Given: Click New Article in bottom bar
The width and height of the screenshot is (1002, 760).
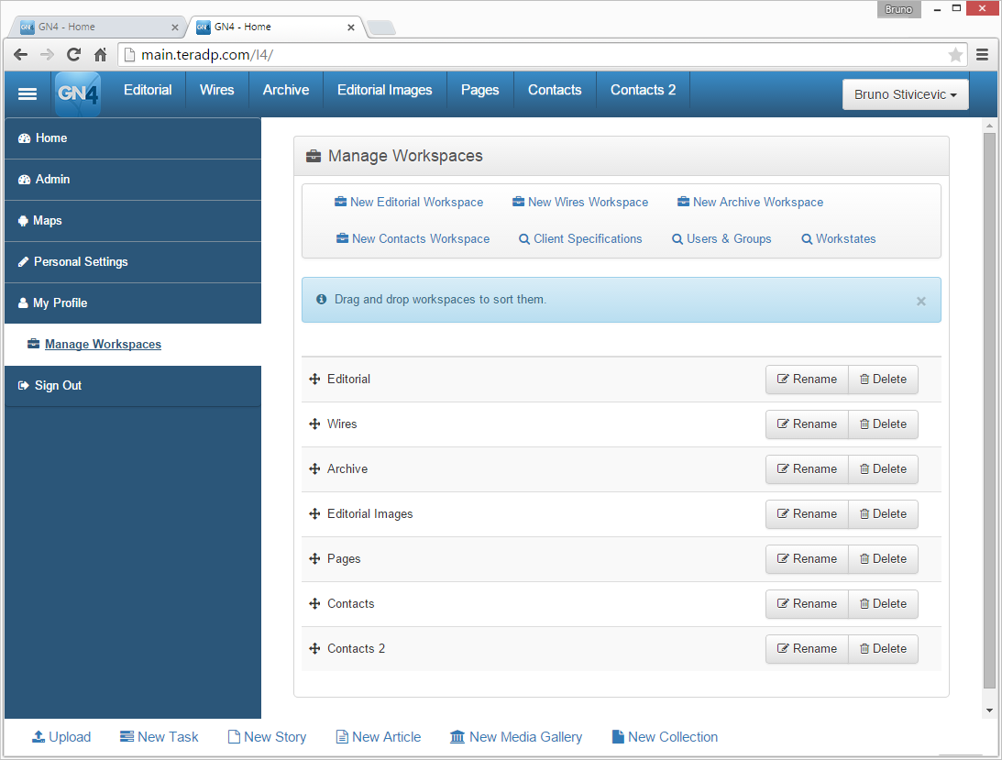Looking at the screenshot, I should (379, 737).
